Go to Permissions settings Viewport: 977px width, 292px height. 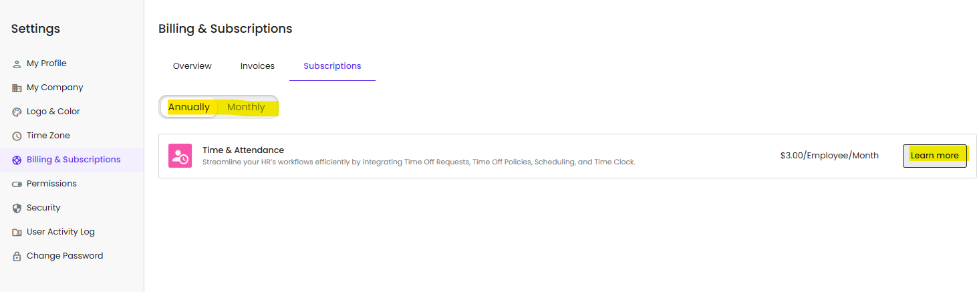(x=51, y=184)
